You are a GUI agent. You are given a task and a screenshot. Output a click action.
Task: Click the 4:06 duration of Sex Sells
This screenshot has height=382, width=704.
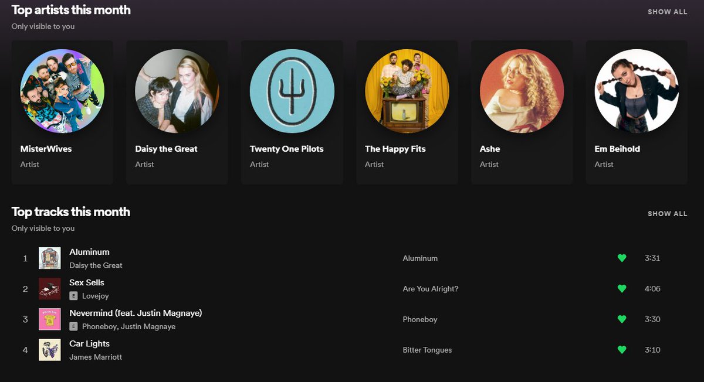point(652,289)
